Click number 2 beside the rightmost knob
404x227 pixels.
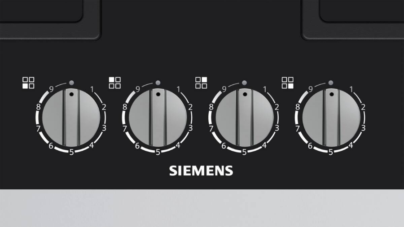(x=363, y=107)
